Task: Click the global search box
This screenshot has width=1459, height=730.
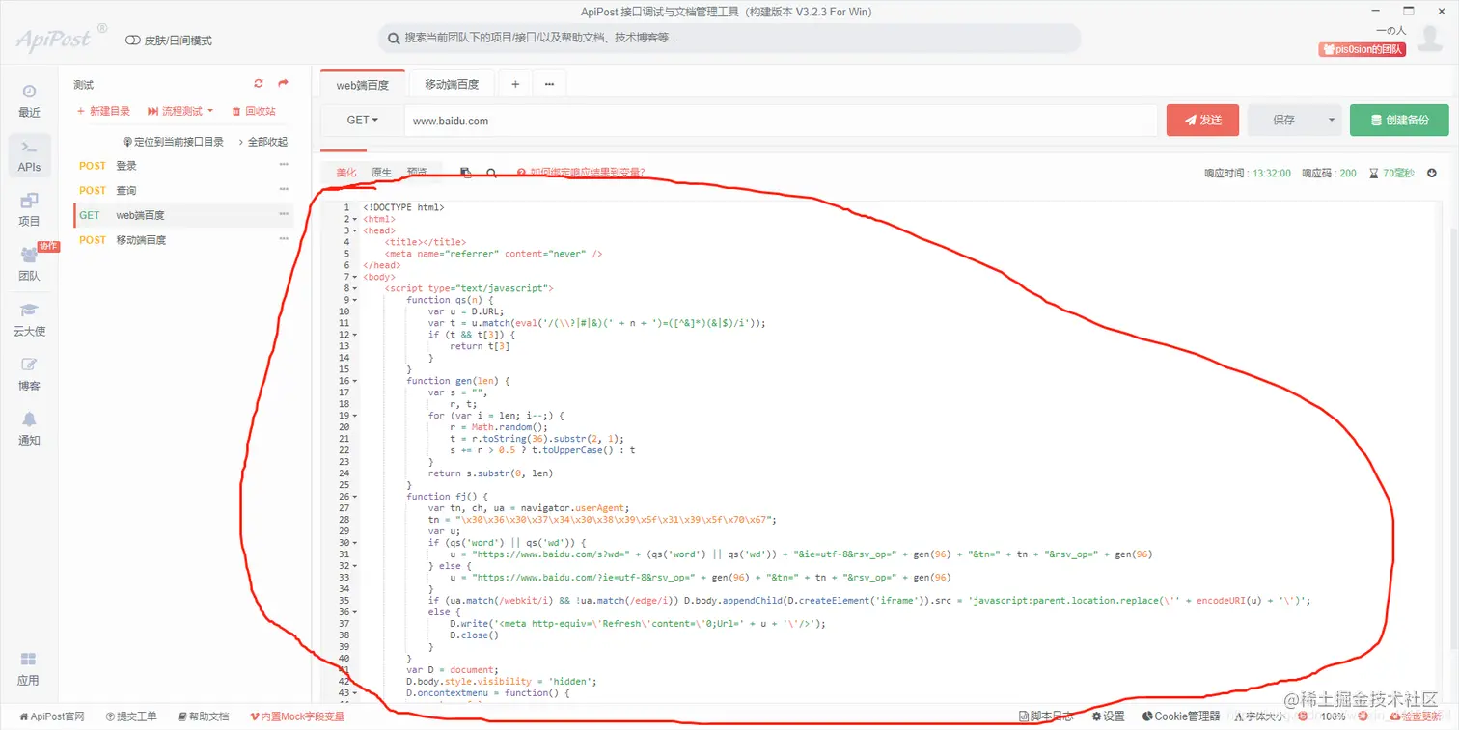Action: tap(729, 39)
